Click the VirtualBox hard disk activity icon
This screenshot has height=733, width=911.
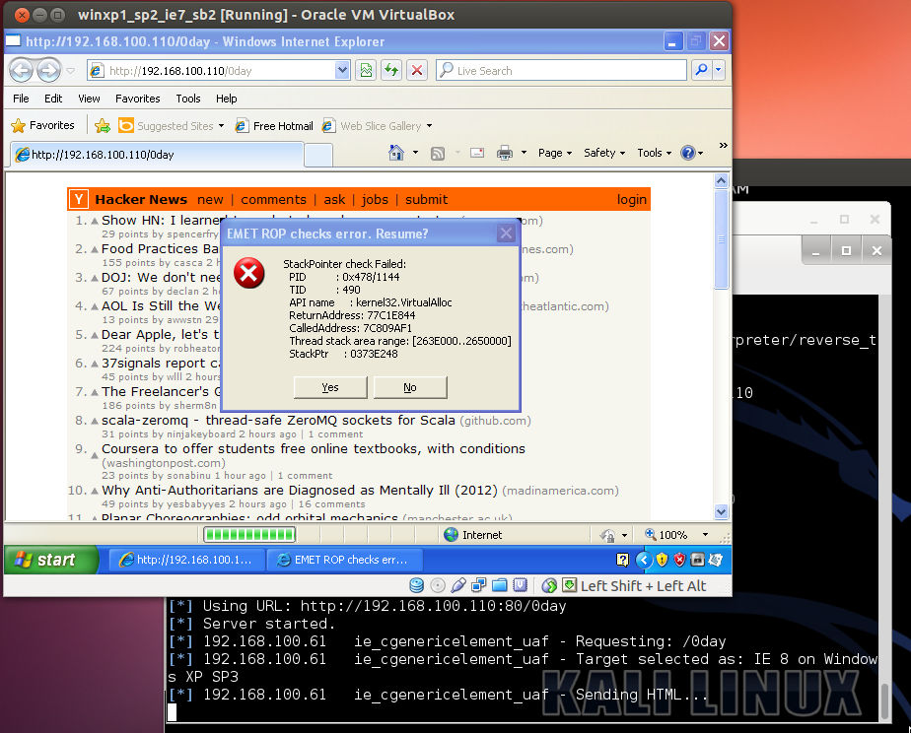click(416, 585)
